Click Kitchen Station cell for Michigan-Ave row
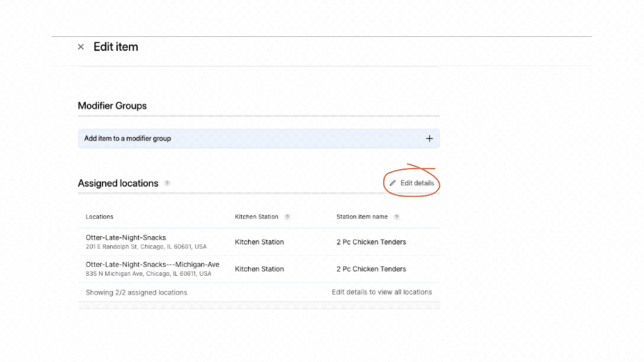Image resolution: width=644 pixels, height=362 pixels. pyautogui.click(x=259, y=269)
